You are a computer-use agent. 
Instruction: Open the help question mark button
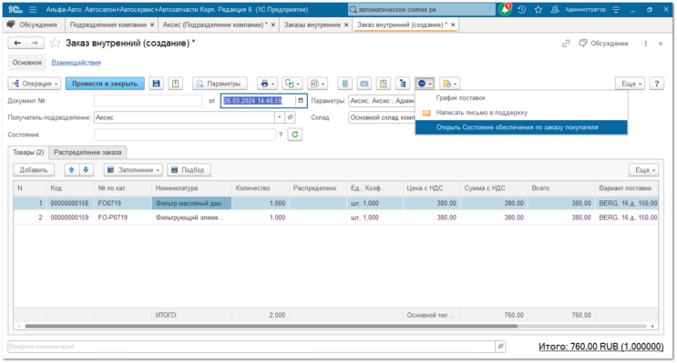coord(657,84)
